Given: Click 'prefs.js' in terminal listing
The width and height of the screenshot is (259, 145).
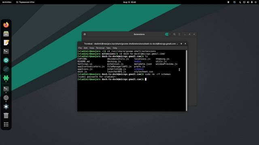Looking at the screenshot, I should [x=139, y=66].
